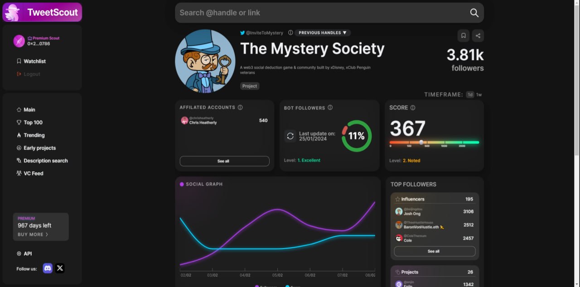Open Josh Ong influencer row
Screen dimensions: 580x287
435,211
